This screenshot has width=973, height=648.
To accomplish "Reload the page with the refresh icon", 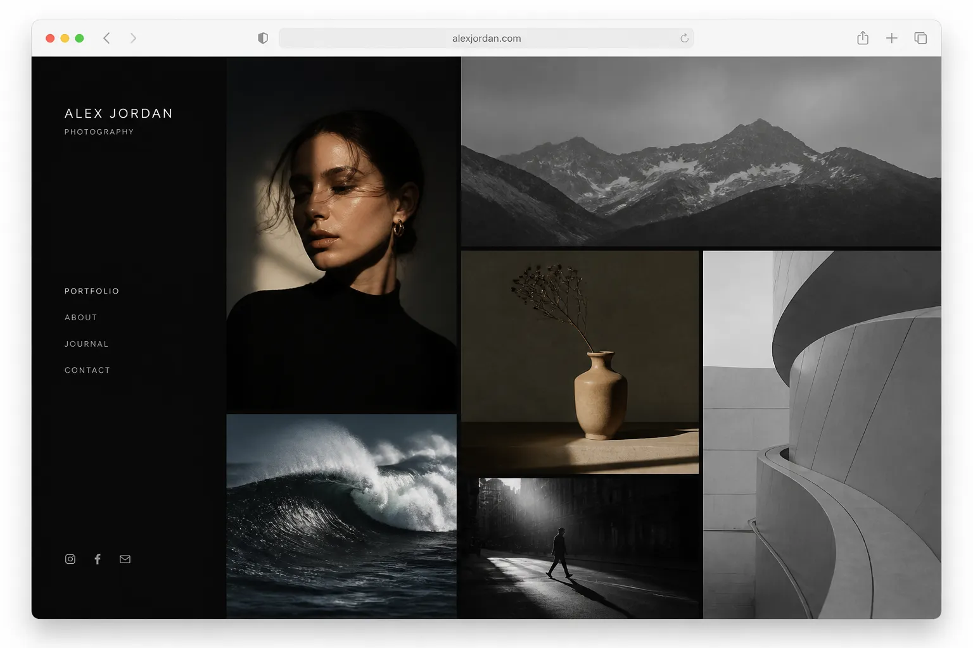I will click(684, 38).
